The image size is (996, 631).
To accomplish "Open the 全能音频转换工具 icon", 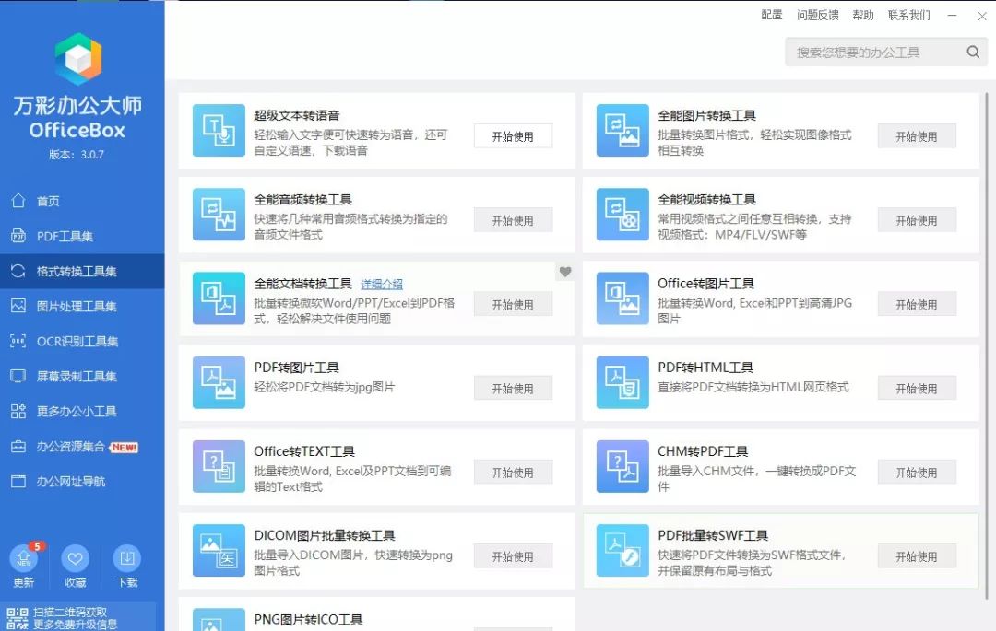I will [x=219, y=215].
